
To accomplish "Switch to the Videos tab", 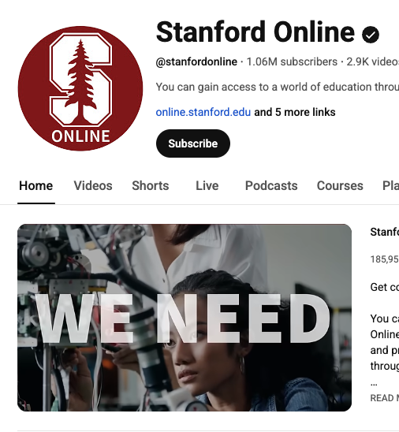I will [x=93, y=186].
